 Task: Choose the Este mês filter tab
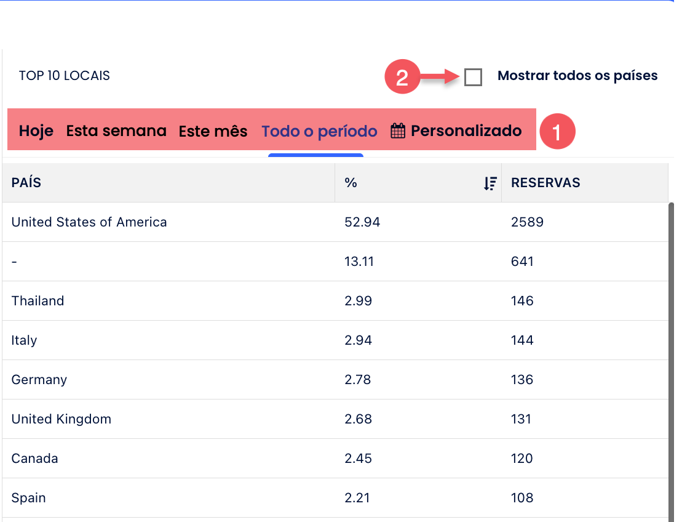pos(213,131)
